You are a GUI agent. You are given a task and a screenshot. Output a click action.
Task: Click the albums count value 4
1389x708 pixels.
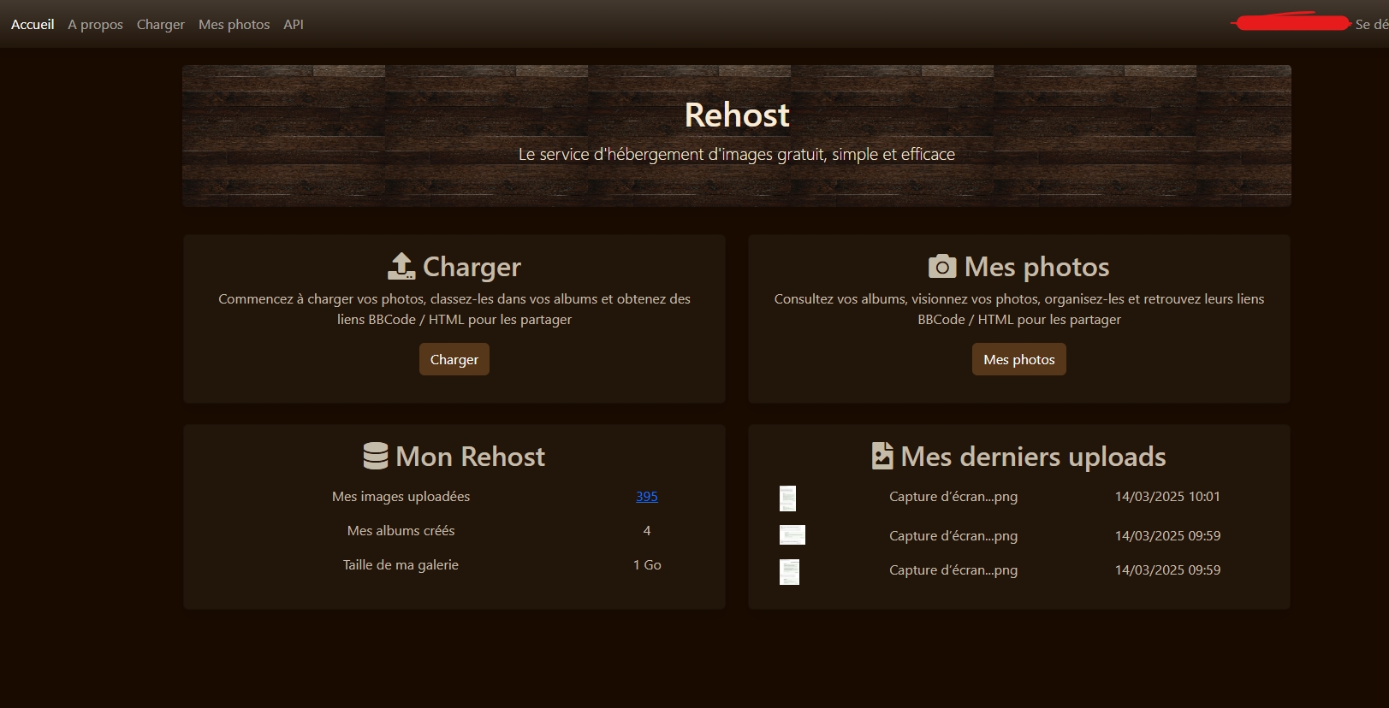pyautogui.click(x=647, y=530)
